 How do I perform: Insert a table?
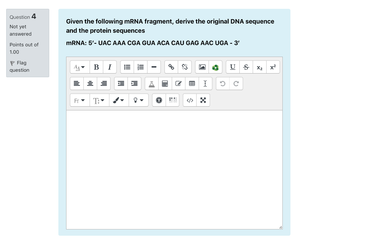tap(192, 83)
